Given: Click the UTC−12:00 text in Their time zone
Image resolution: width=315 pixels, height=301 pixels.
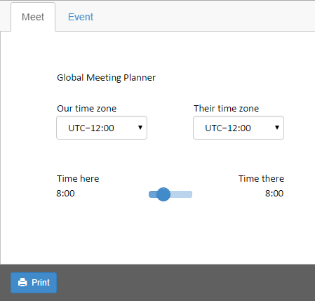Looking at the screenshot, I should coord(228,128).
